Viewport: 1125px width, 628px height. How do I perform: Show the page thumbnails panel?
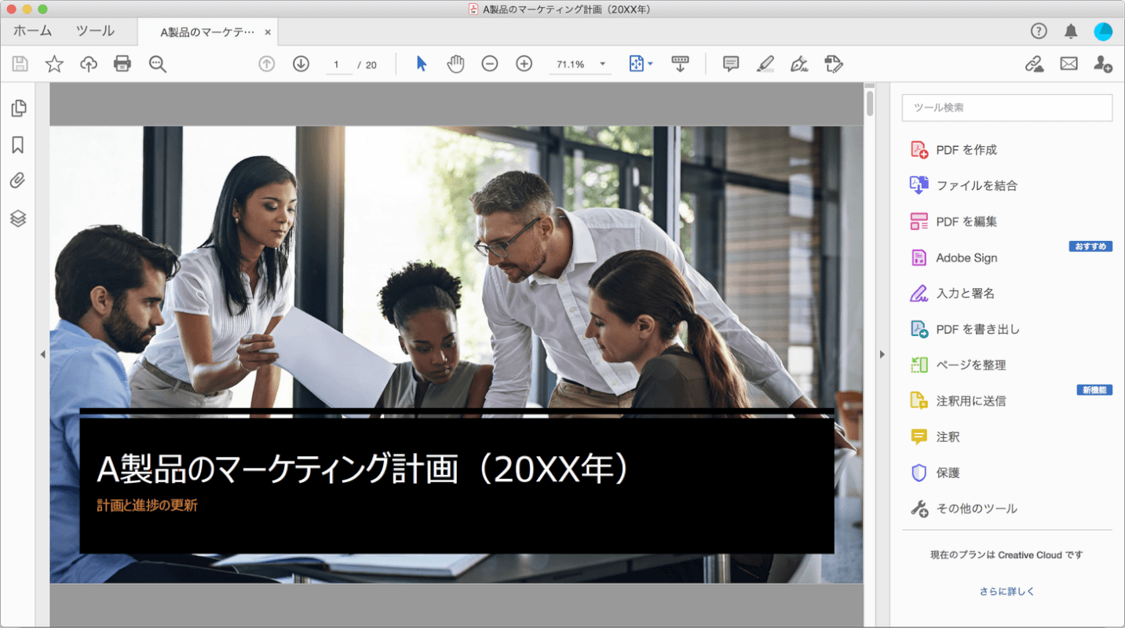click(18, 108)
